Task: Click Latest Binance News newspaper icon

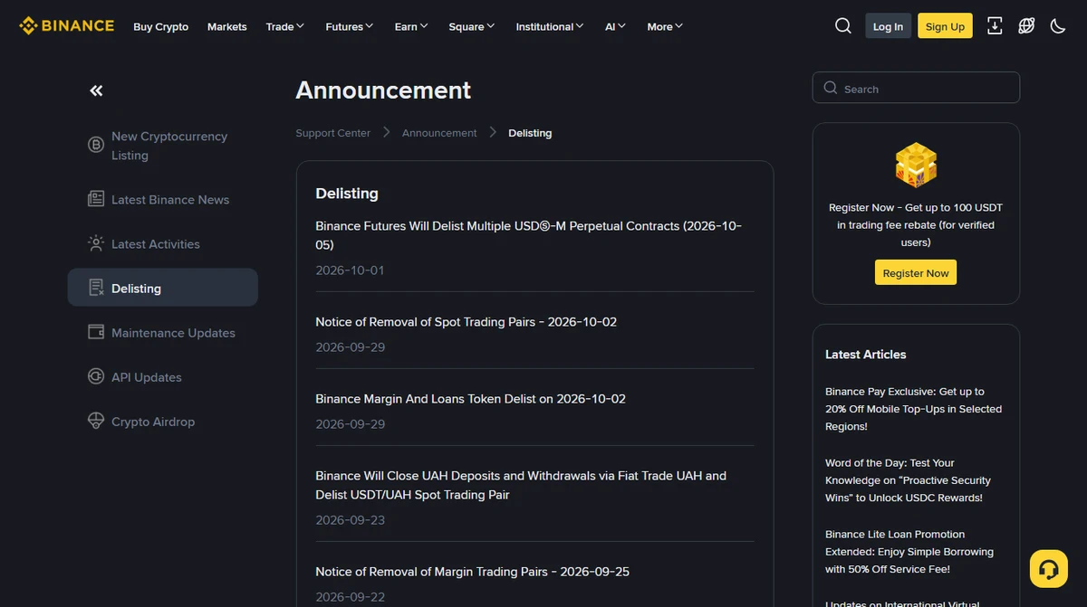Action: (x=95, y=199)
